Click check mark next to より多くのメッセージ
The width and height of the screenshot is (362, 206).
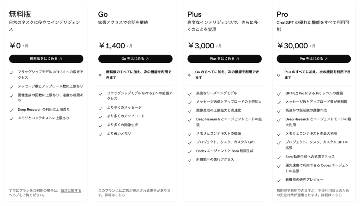click(100, 108)
